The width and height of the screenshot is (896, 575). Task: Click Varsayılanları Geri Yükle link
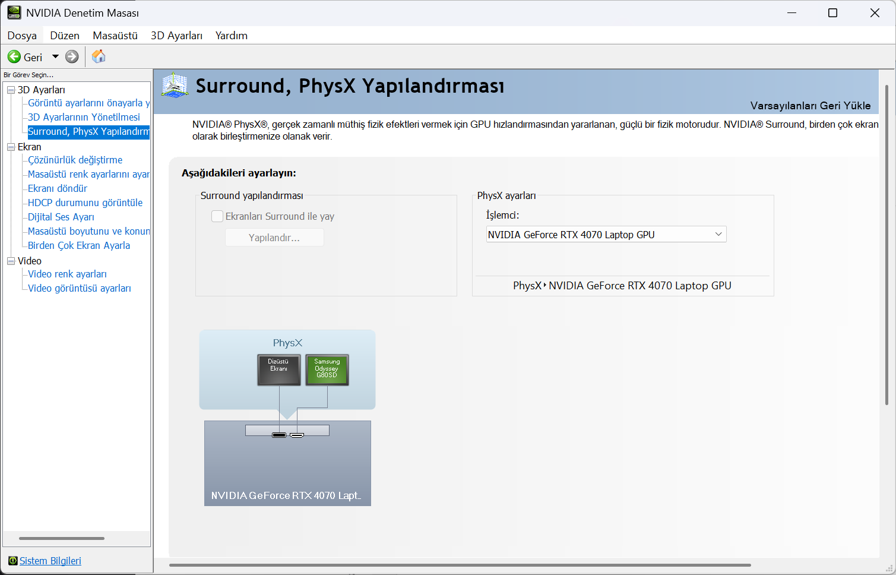coord(810,106)
